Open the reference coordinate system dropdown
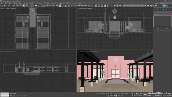Image resolution: width=172 pixels, height=97 pixels. tap(49, 5)
